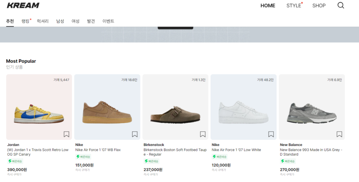This screenshot has width=359, height=182.
Task: Select the 럭셔리 tab
Action: 42,21
